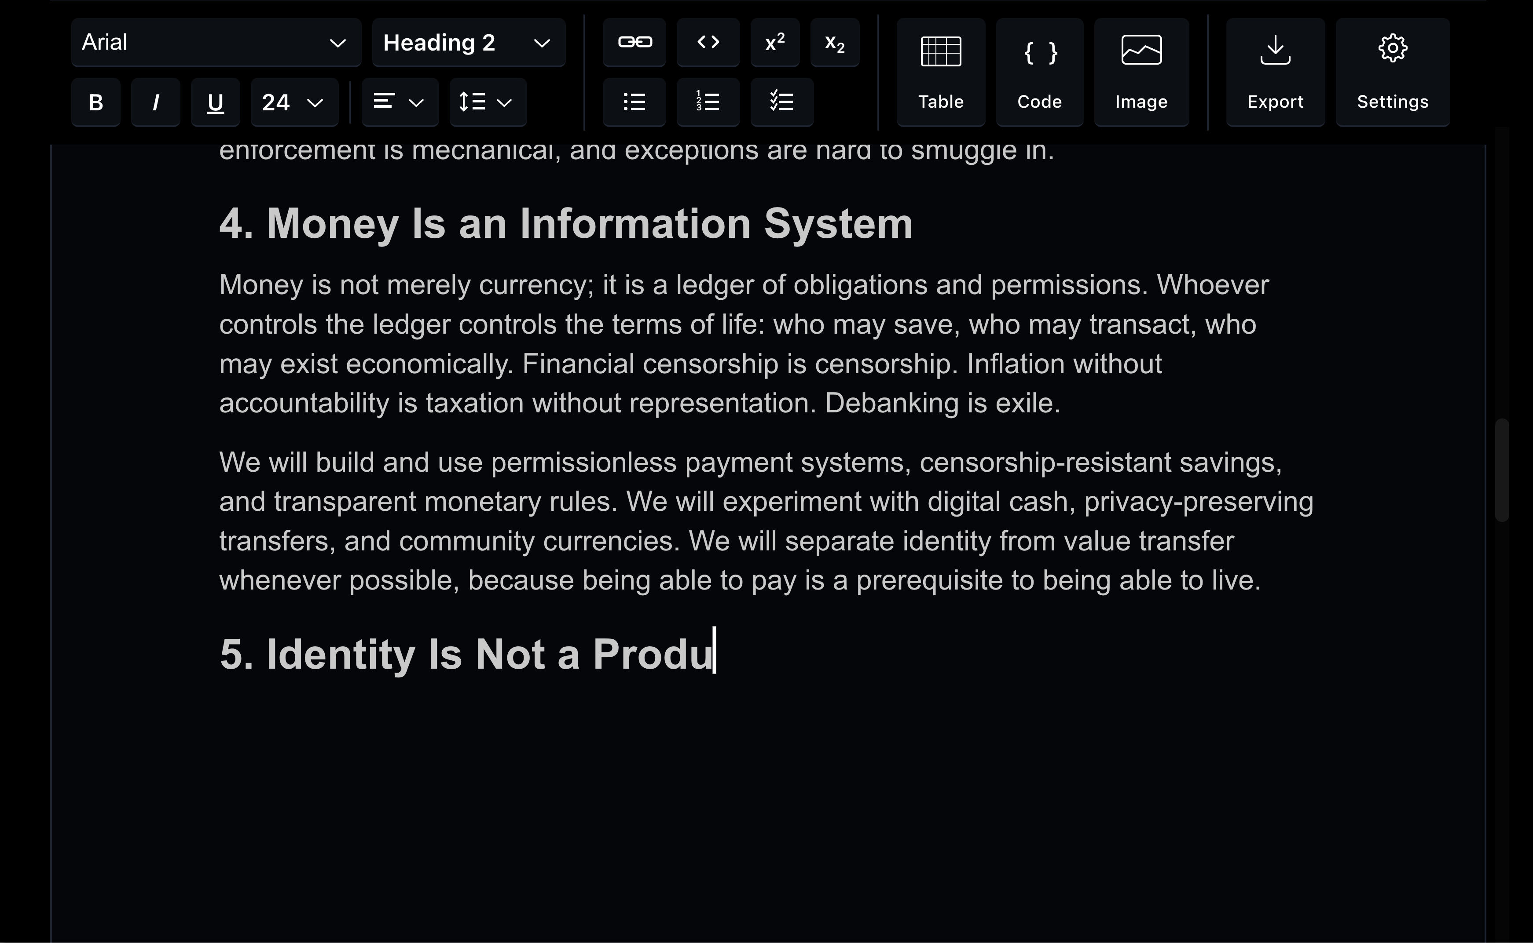Expand the text alignment options
Screen dimensions: 1533x943
(x=400, y=102)
